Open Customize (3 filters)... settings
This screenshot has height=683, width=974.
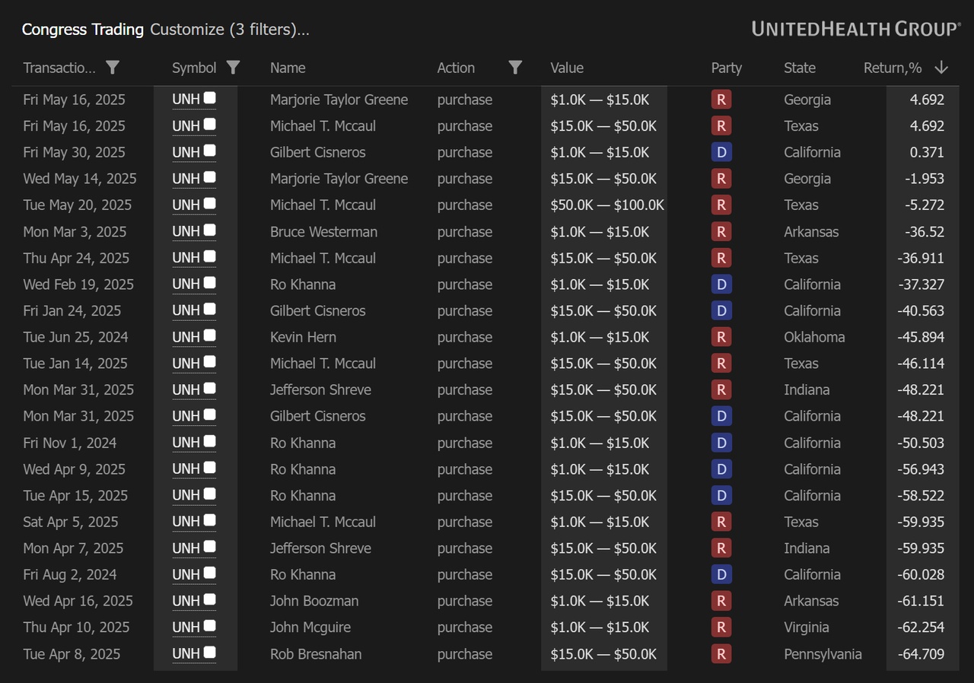click(230, 30)
